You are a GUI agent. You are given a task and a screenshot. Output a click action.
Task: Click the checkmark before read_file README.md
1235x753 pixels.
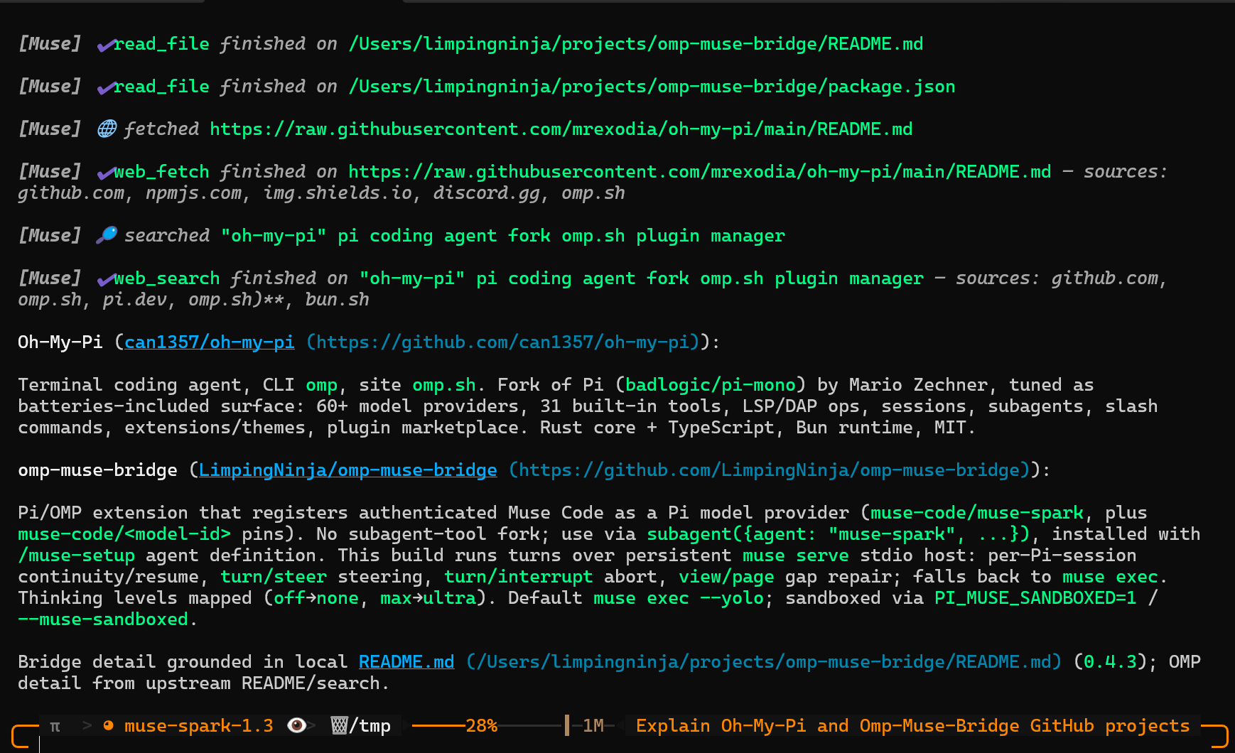point(107,45)
